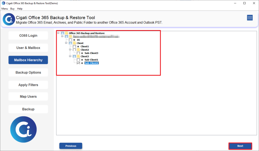Open the Help menu
The image size is (259, 151).
(x=20, y=9)
